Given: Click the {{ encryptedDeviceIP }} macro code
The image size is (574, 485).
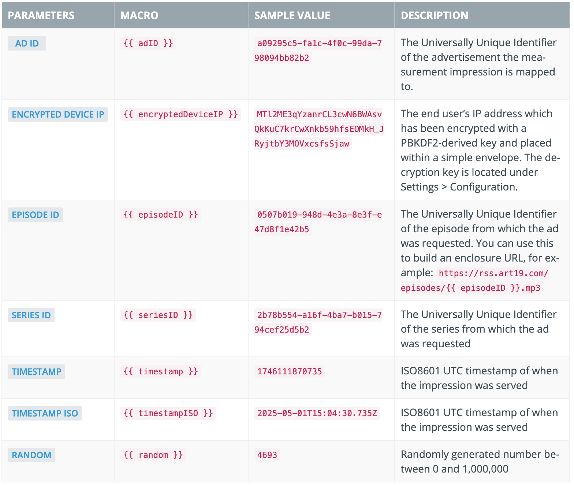Looking at the screenshot, I should 180,114.
